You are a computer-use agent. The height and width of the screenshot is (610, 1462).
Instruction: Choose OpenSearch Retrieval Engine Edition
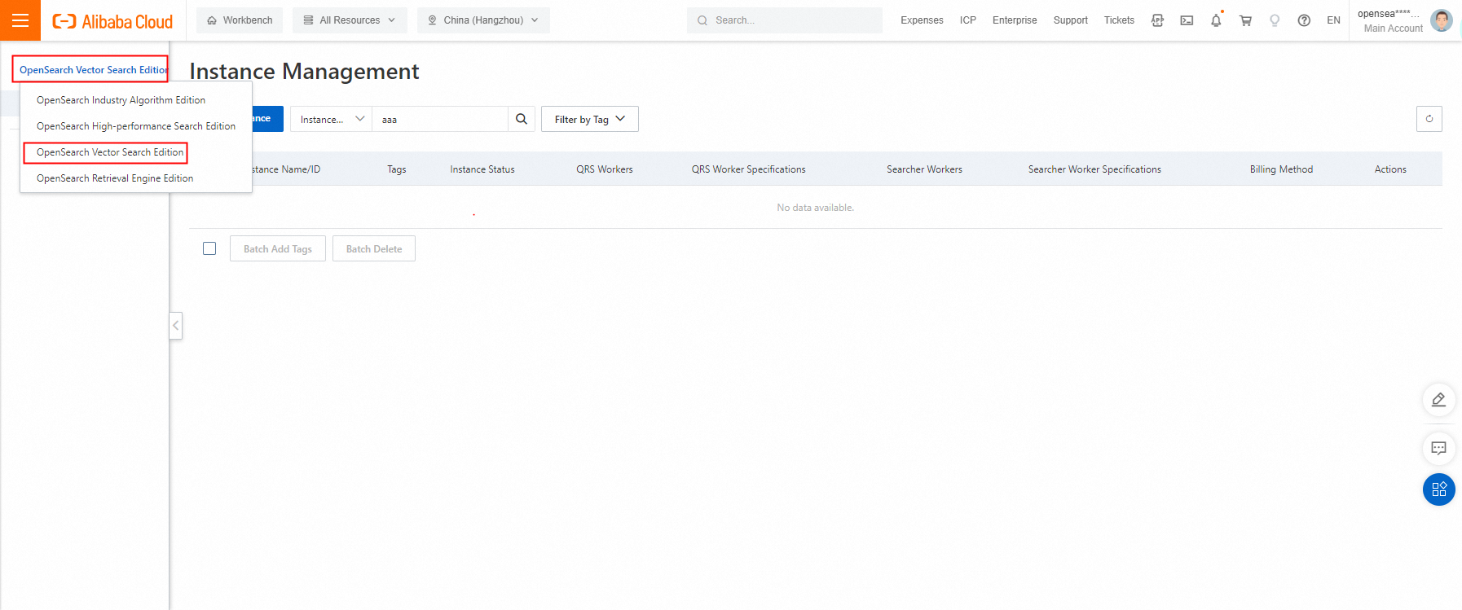tap(115, 178)
